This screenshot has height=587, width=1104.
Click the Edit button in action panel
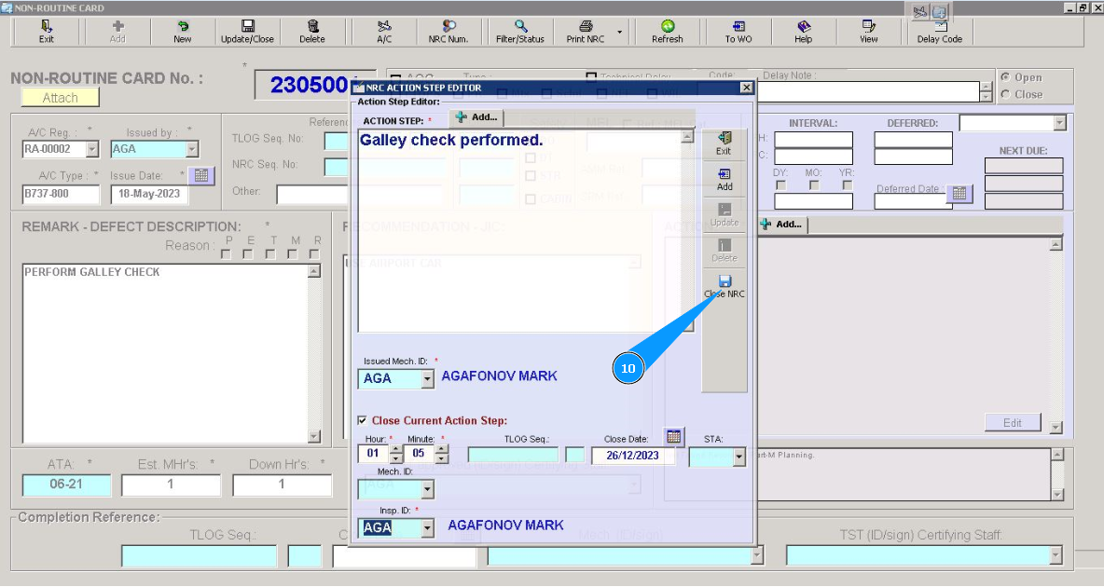[x=1013, y=422]
